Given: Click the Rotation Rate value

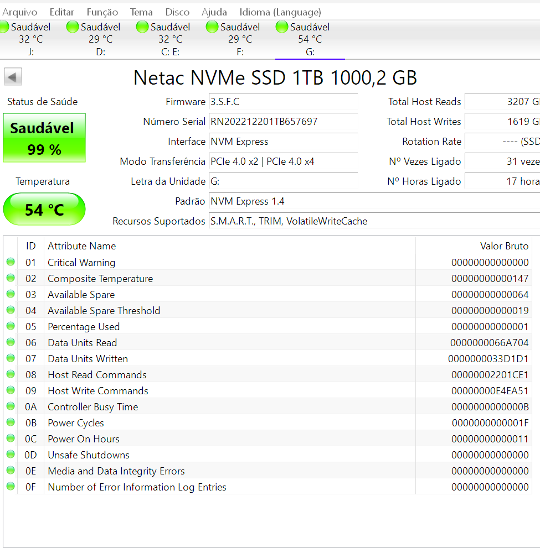Looking at the screenshot, I should 502,142.
